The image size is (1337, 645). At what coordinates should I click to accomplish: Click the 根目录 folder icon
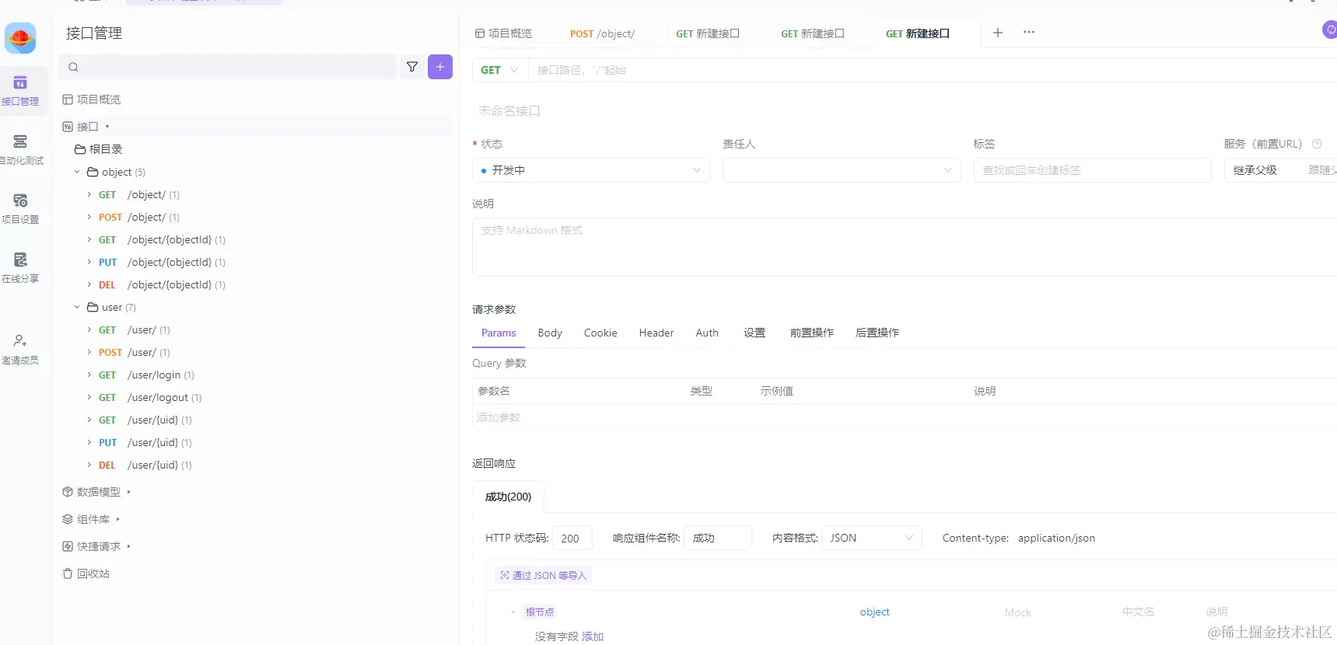point(80,149)
